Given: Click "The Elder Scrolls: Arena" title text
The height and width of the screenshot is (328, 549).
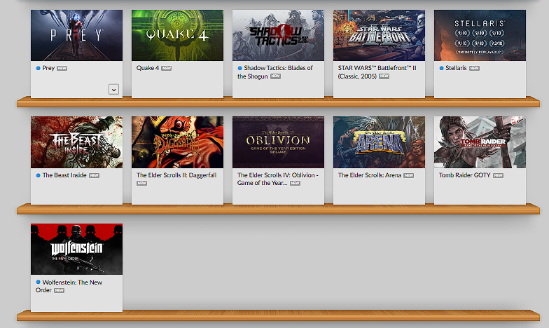Looking at the screenshot, I should [x=370, y=175].
